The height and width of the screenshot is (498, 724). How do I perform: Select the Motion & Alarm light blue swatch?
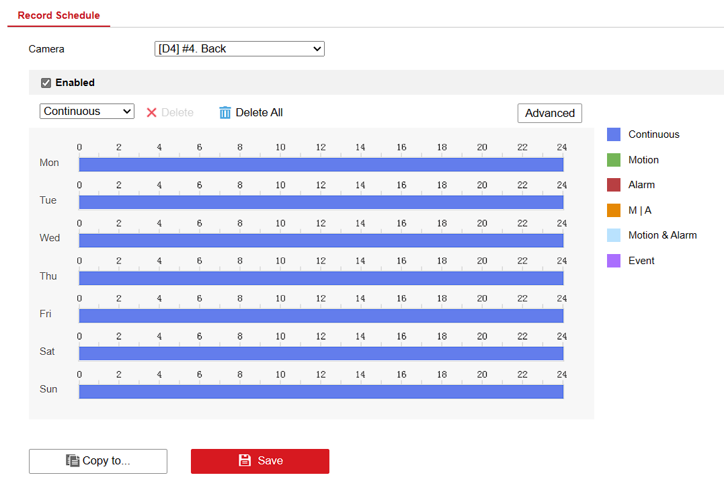tap(614, 235)
